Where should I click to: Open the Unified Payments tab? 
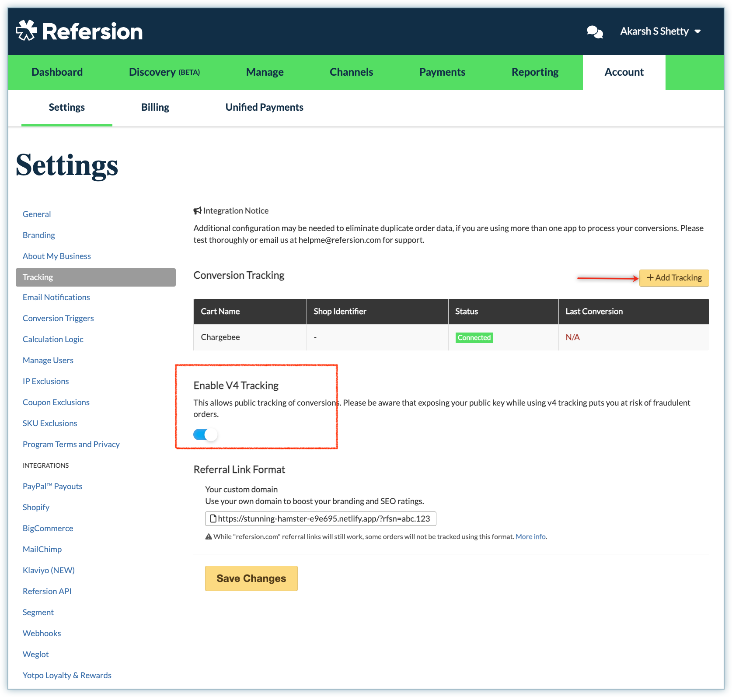point(264,107)
